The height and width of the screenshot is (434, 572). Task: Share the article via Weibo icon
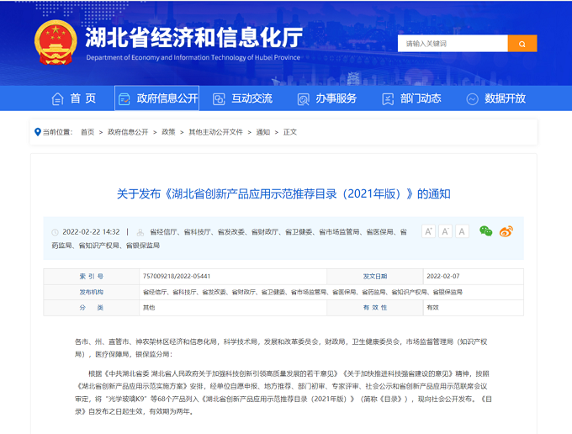coord(506,231)
